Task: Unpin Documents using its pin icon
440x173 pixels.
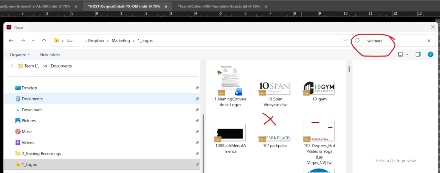Action: 197,99
